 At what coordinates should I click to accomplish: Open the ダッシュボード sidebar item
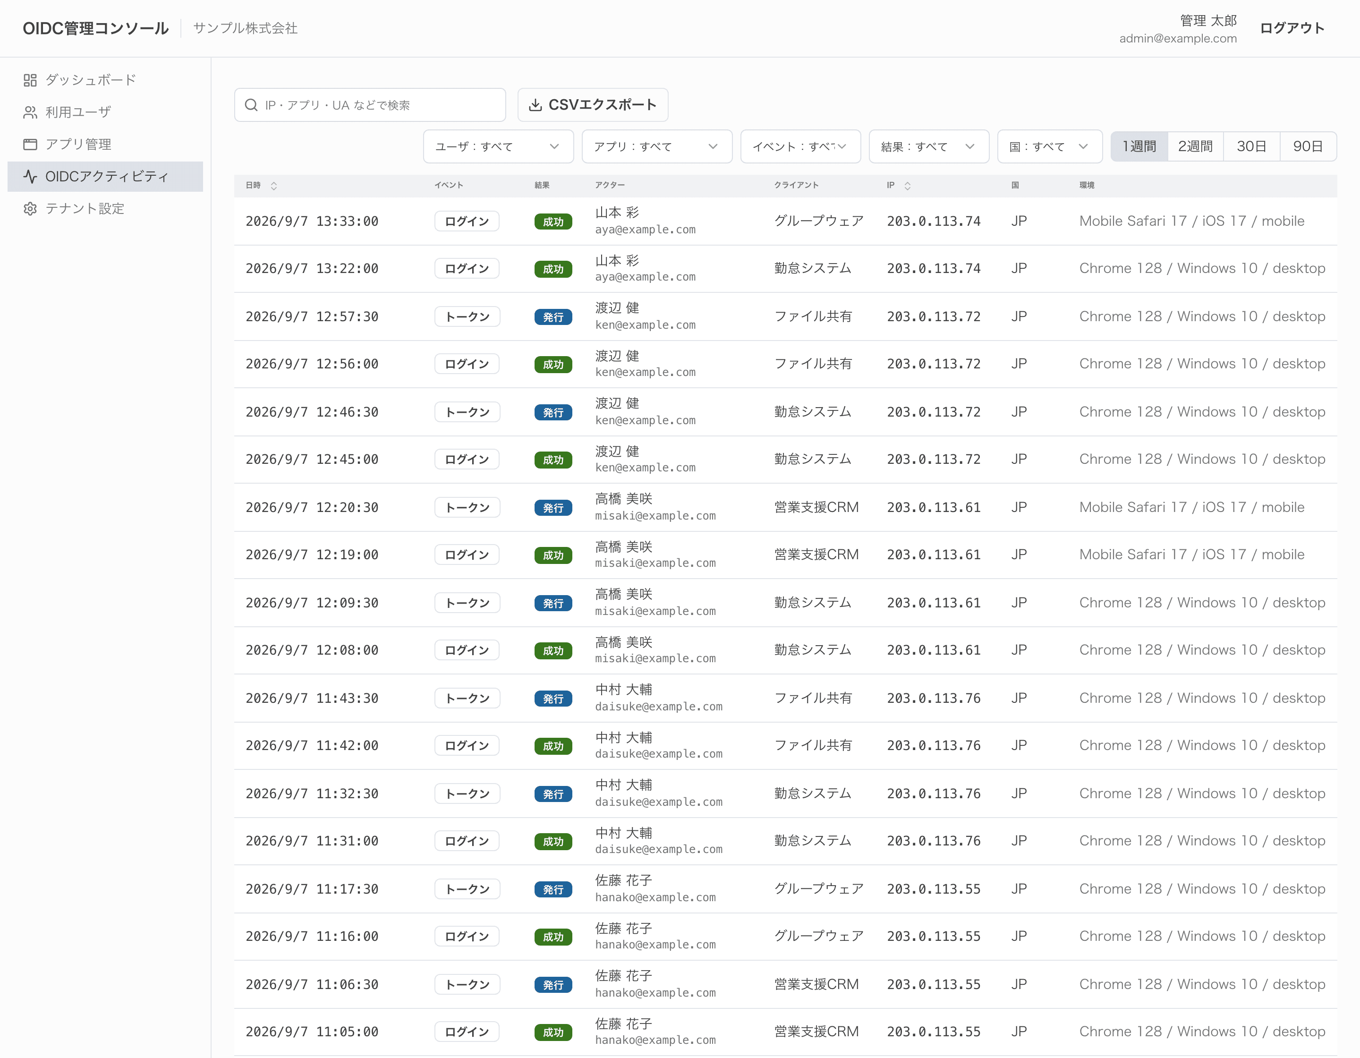[x=105, y=80]
